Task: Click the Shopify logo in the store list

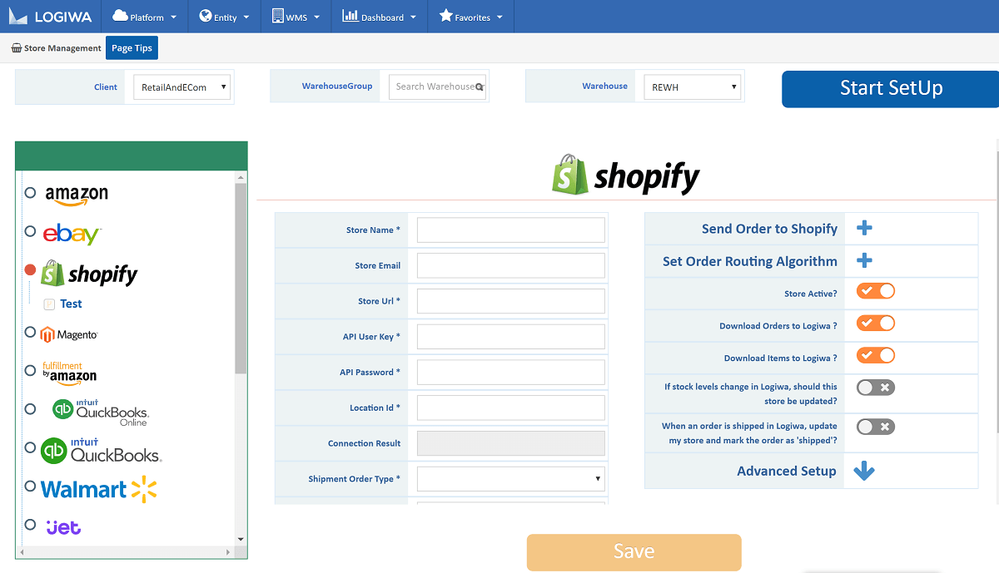Action: [x=89, y=273]
